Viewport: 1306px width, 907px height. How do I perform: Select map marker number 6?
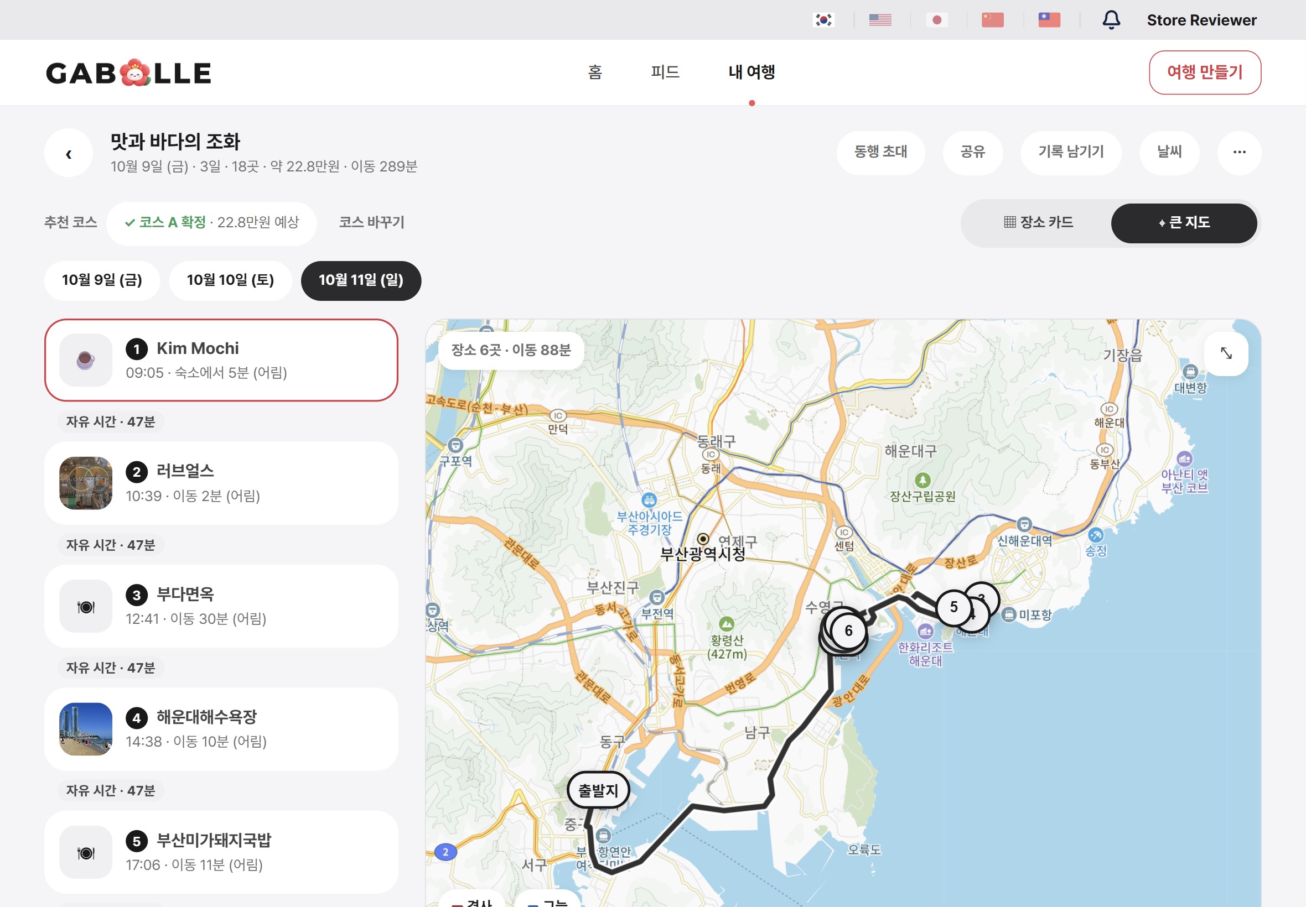click(848, 631)
